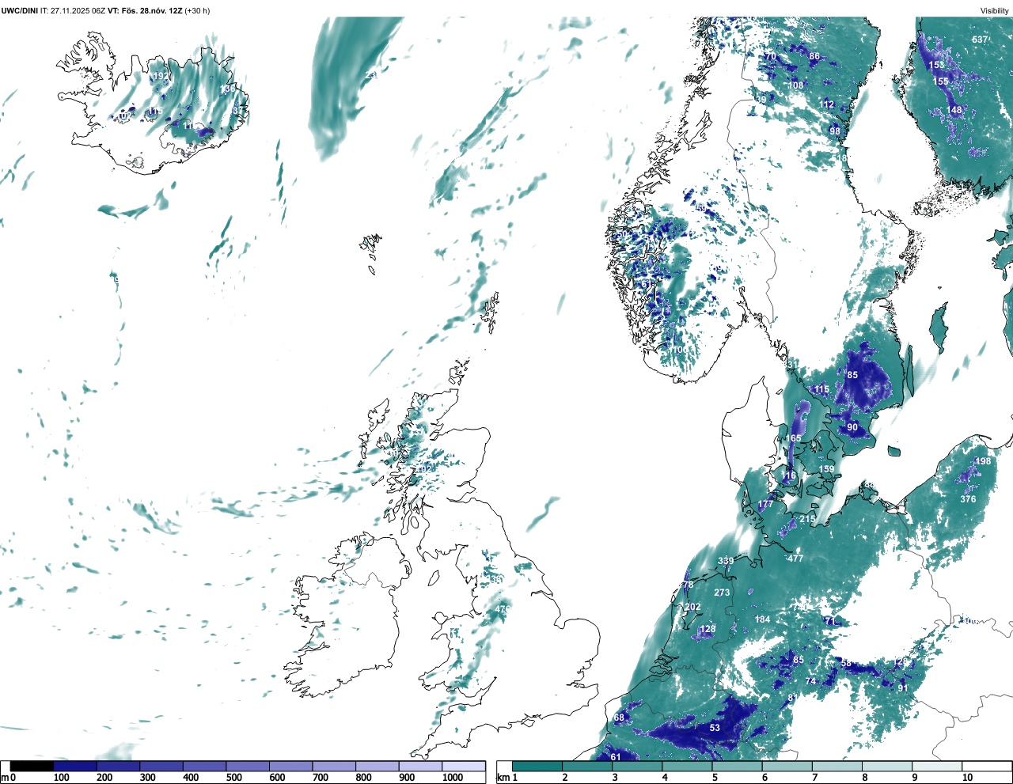Click the '53' value in dark blue patch

coord(715,727)
